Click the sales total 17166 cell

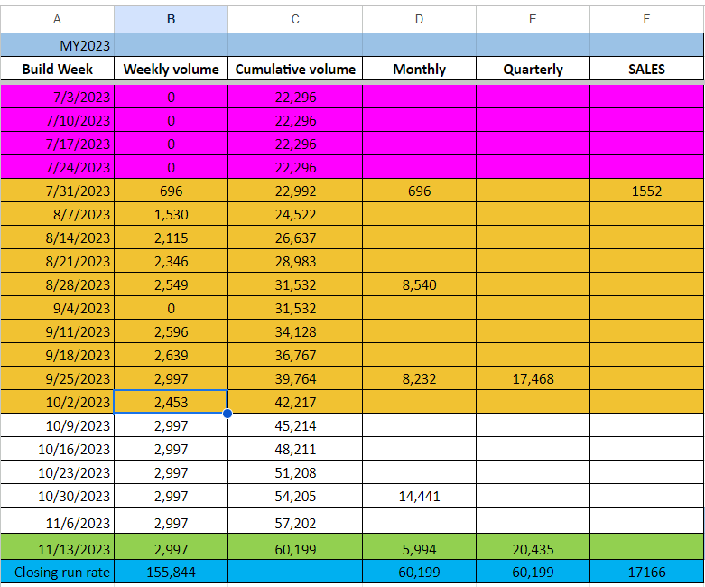(646, 573)
